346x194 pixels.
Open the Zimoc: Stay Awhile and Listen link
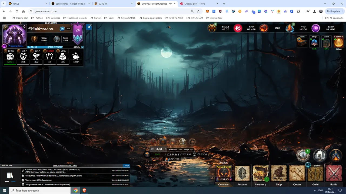(65, 166)
